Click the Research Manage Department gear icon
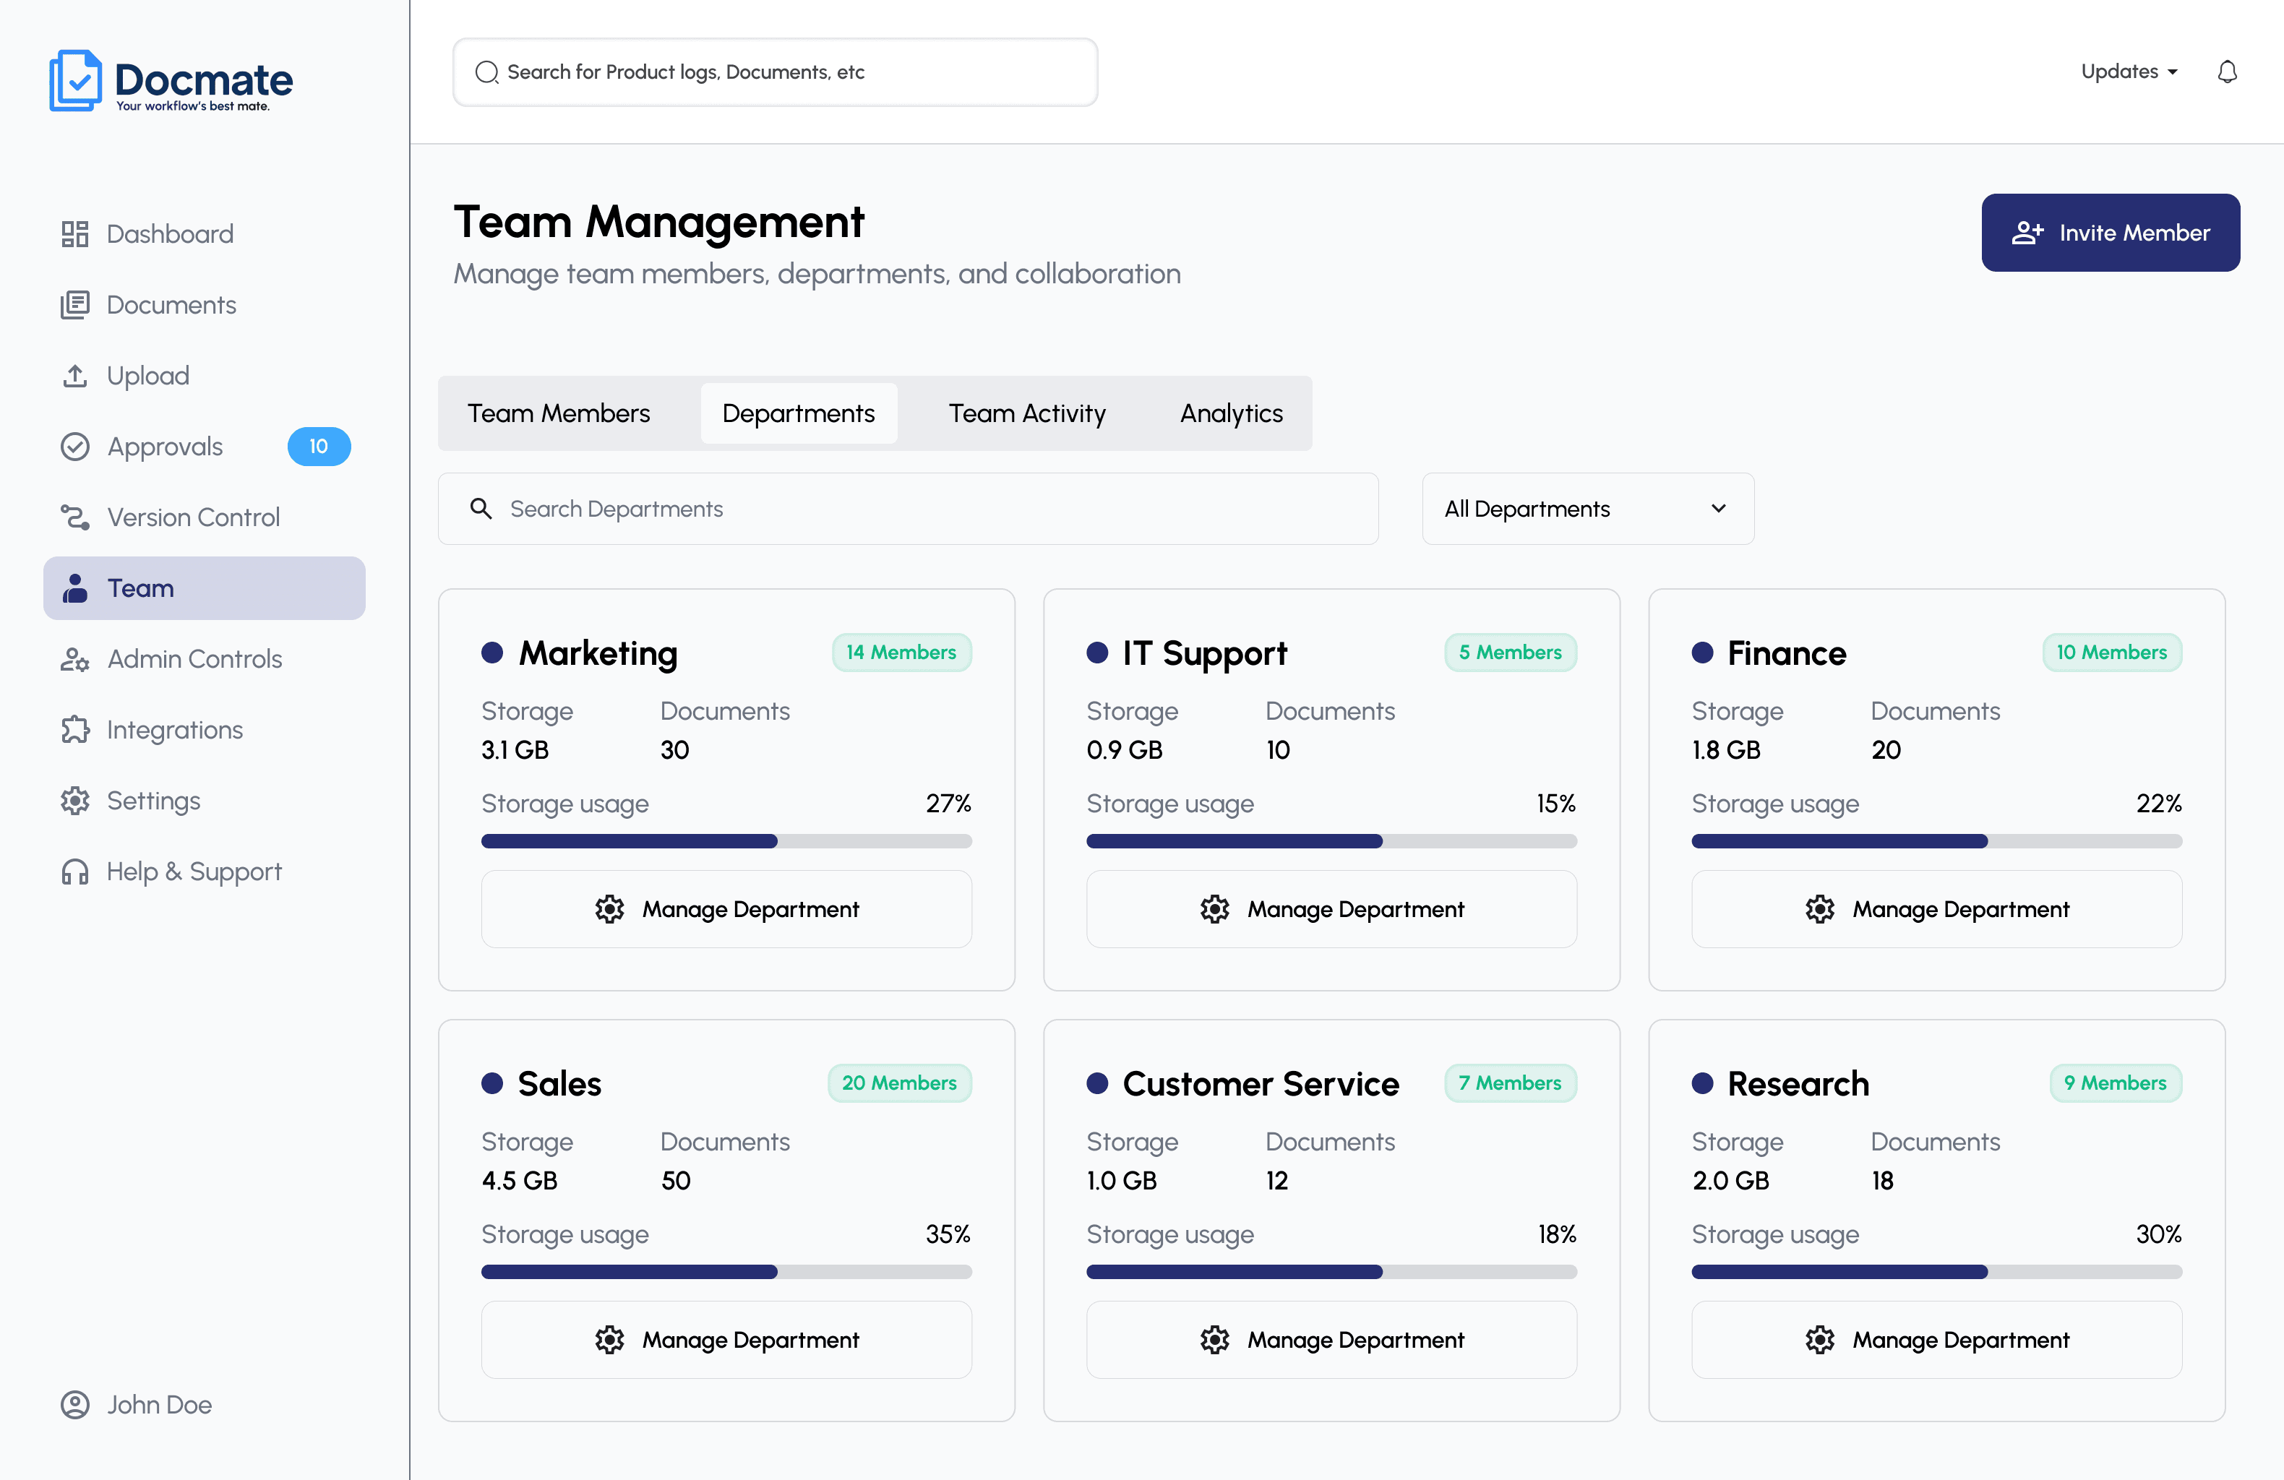2284x1480 pixels. point(1821,1340)
